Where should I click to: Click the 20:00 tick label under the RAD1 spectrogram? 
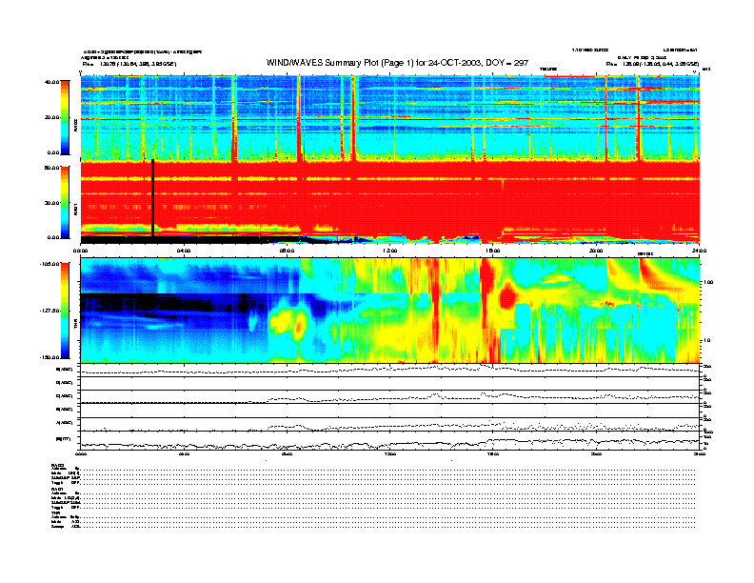tap(596, 251)
